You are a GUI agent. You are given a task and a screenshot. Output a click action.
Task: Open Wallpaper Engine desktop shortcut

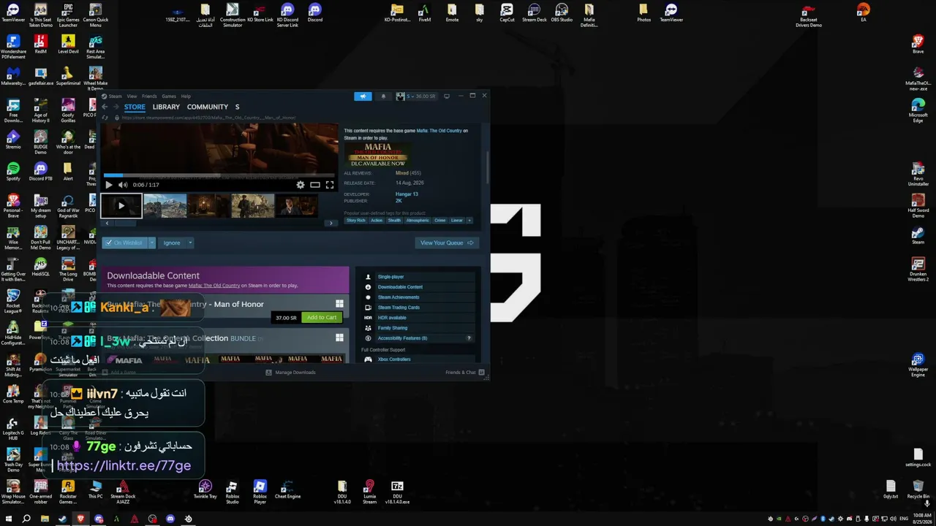coord(918,365)
